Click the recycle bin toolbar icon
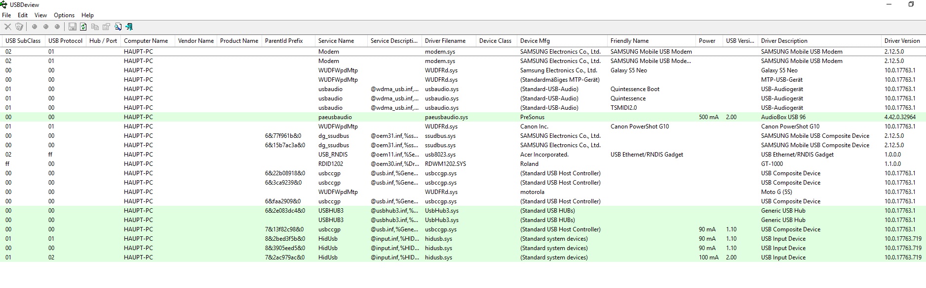The width and height of the screenshot is (926, 288). [x=19, y=27]
